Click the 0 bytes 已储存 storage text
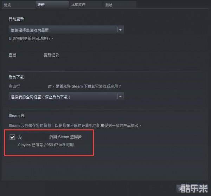Image resolution: width=211 pixels, height=196 pixels. pyautogui.click(x=46, y=145)
